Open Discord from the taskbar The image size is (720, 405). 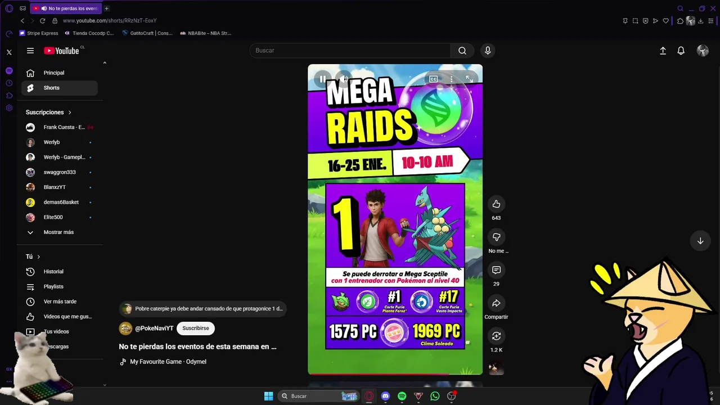click(385, 396)
